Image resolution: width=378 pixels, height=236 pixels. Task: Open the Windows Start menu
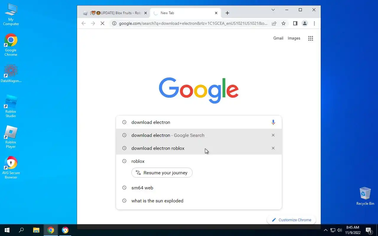7,230
